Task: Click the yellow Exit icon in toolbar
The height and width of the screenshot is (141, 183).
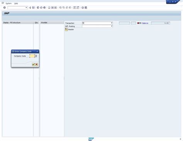Action: click(41, 8)
